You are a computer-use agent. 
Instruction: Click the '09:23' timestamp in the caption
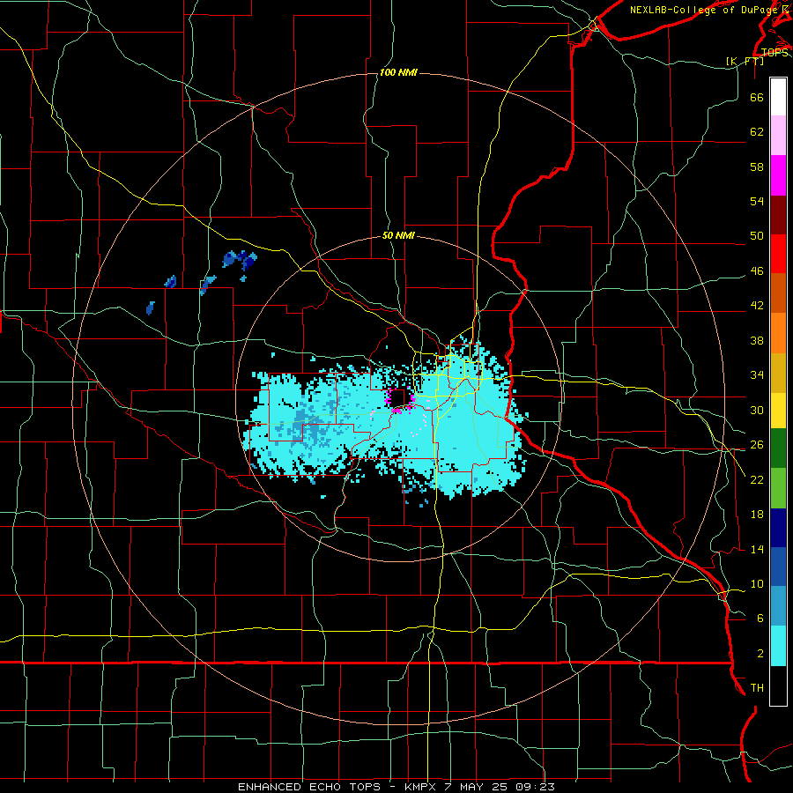pos(535,787)
